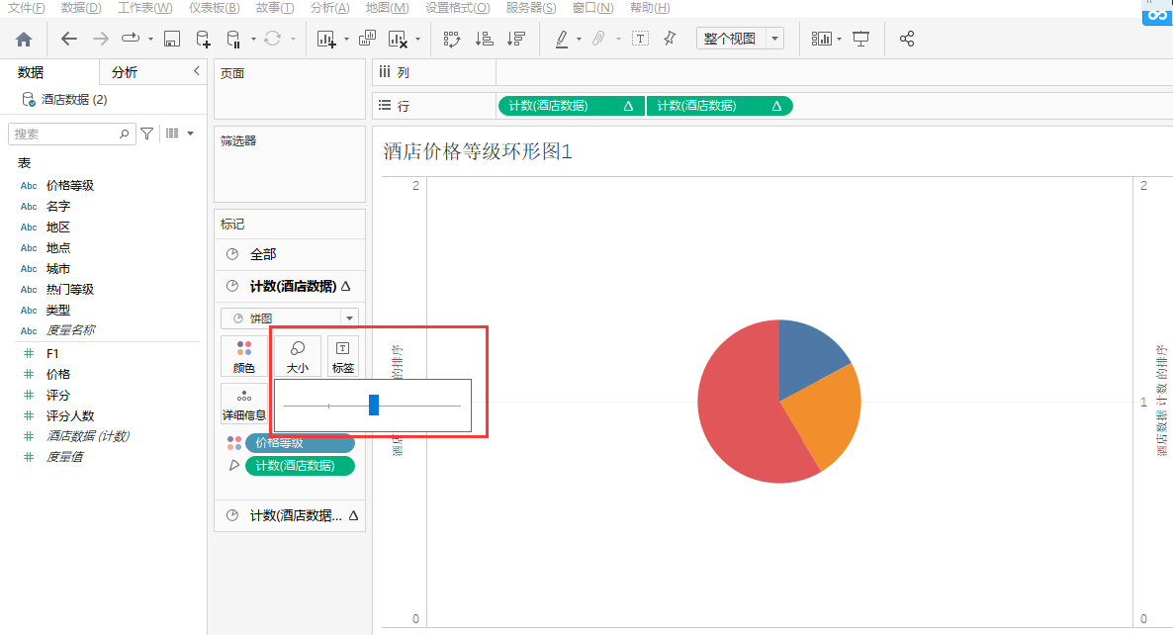Open the 地图(M) menu
The width and height of the screenshot is (1173, 635).
(x=387, y=8)
